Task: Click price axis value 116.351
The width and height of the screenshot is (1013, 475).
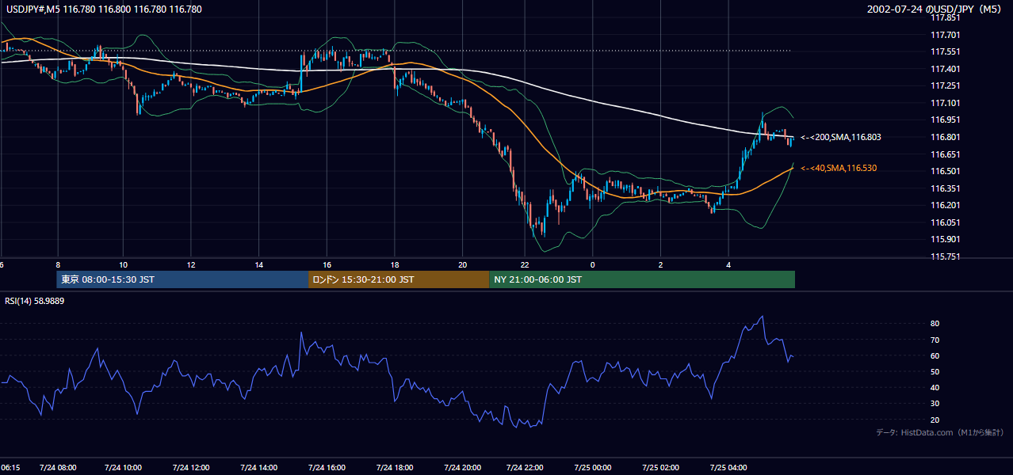Action: (x=946, y=188)
